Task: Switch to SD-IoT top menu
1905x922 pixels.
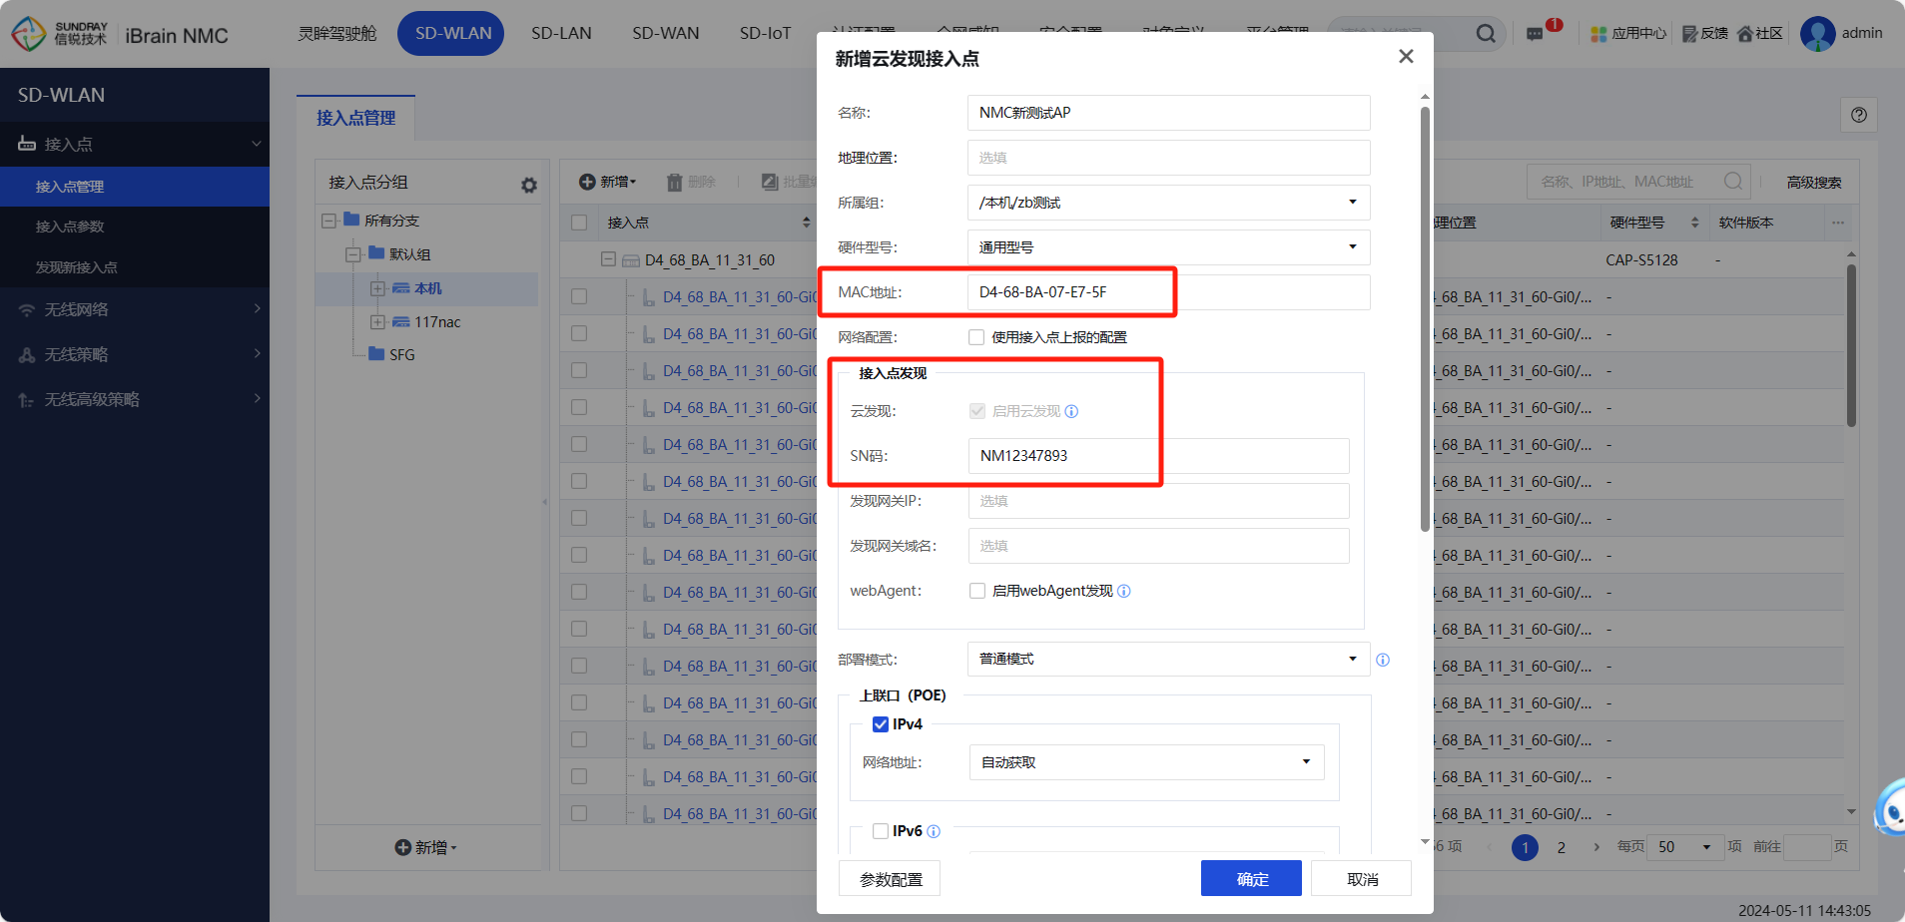Action: pos(765,34)
